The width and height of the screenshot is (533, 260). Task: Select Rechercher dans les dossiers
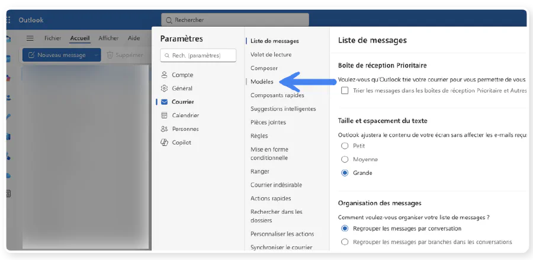[x=277, y=216]
